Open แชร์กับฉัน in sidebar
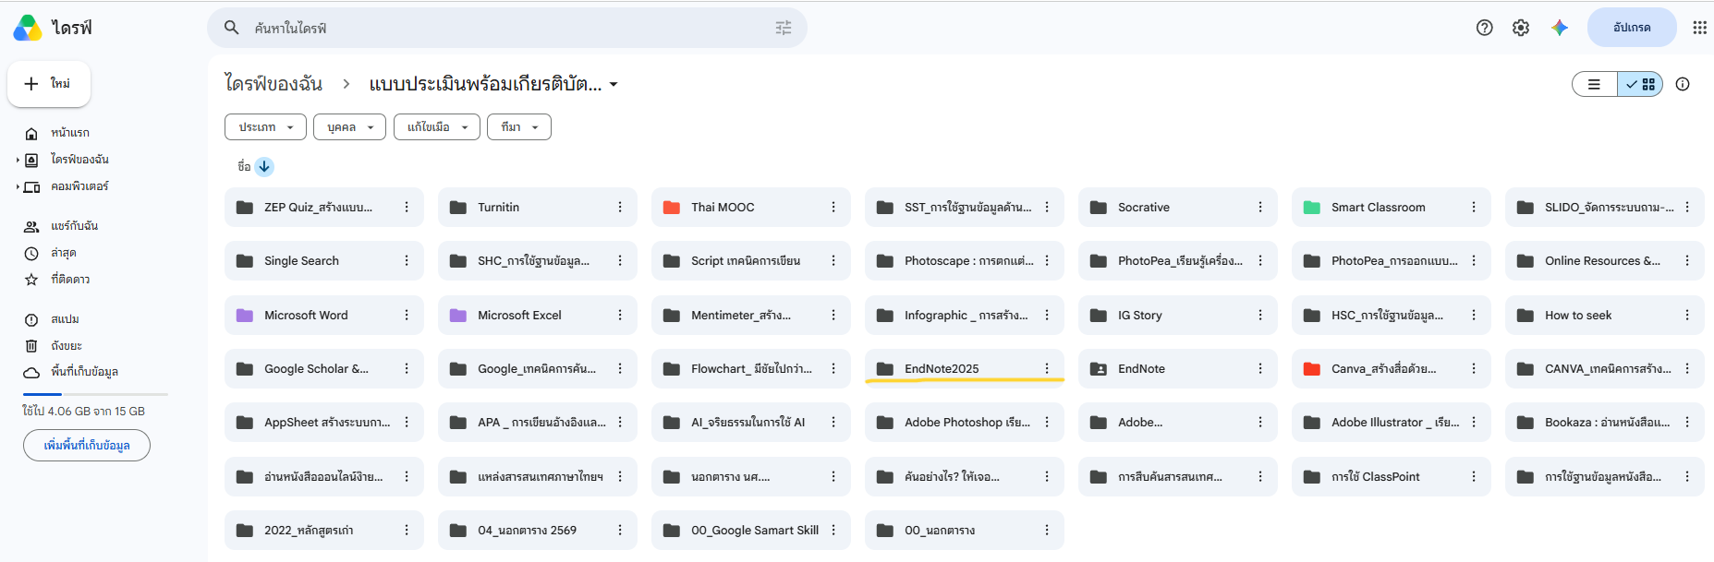Image resolution: width=1714 pixels, height=562 pixels. point(74,226)
